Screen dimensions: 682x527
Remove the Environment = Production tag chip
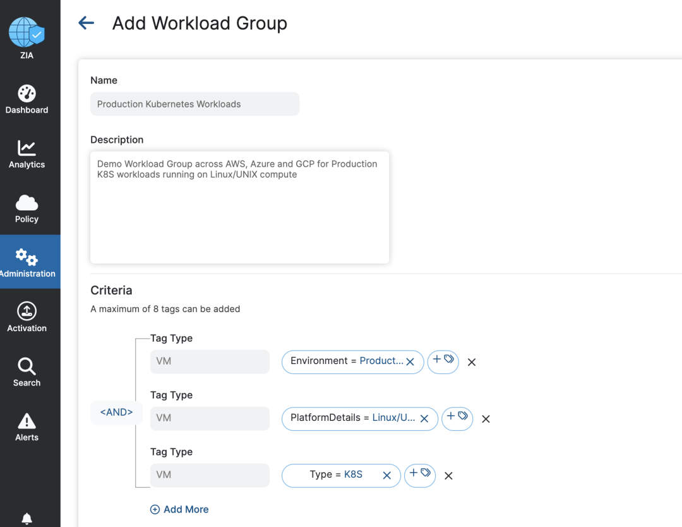(x=410, y=362)
